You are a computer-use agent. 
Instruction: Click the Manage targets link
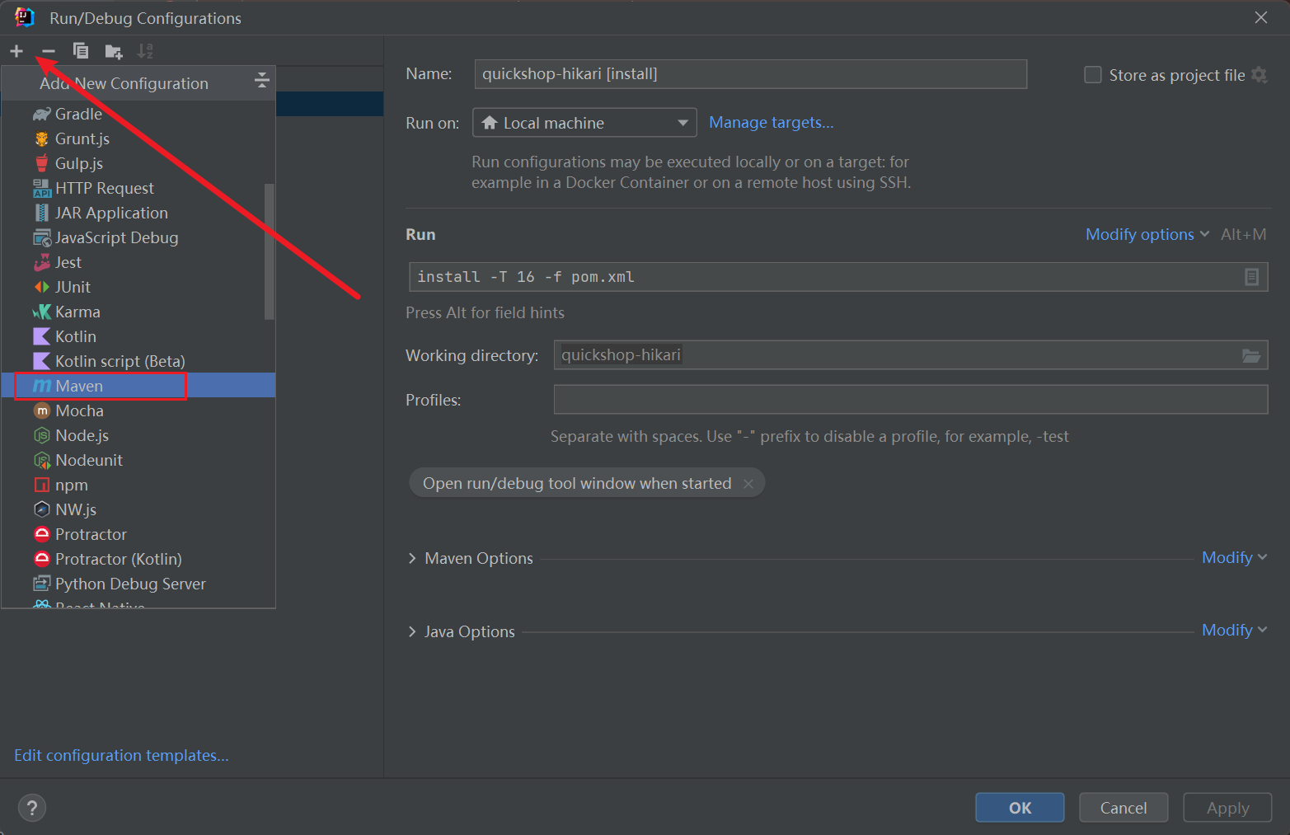(772, 123)
